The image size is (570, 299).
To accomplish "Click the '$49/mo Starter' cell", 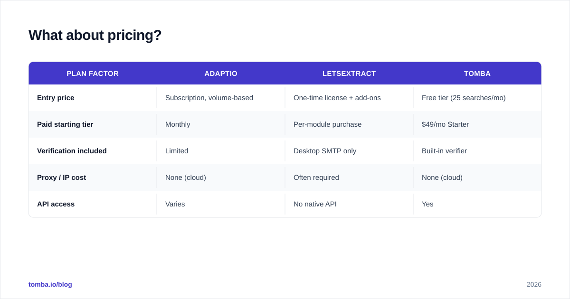I will [445, 124].
